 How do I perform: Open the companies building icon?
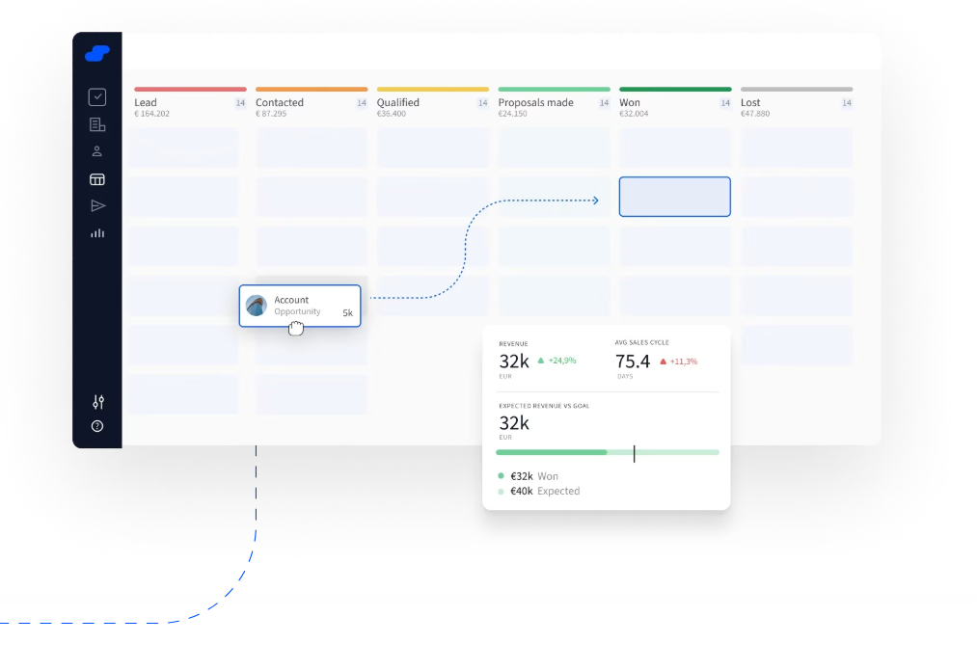[97, 124]
